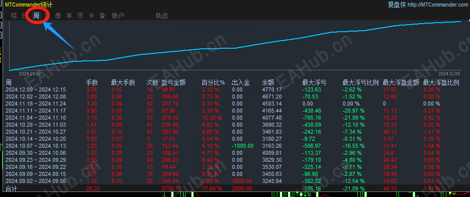Sort by the 最大浮亏比例 column header

point(361,82)
